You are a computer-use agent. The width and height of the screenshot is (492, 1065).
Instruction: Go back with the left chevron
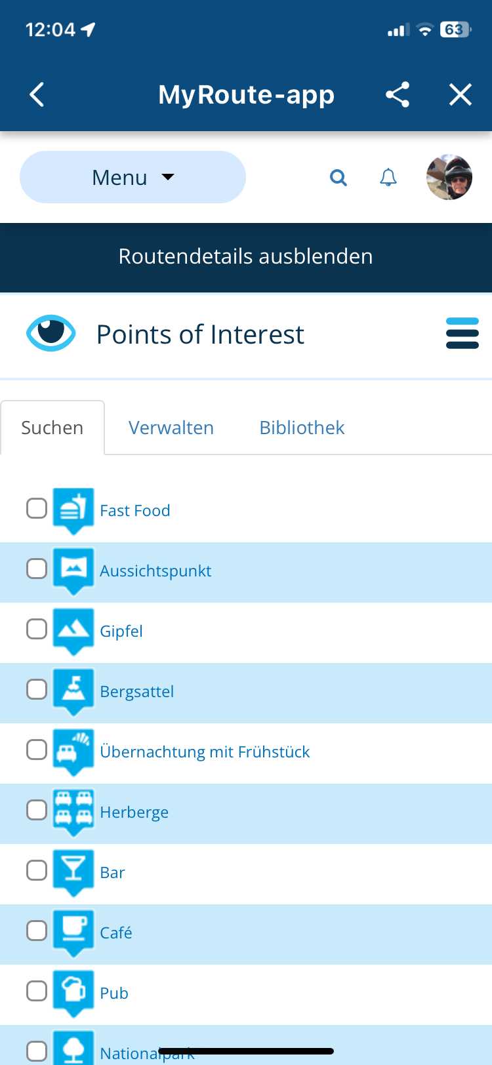point(37,95)
